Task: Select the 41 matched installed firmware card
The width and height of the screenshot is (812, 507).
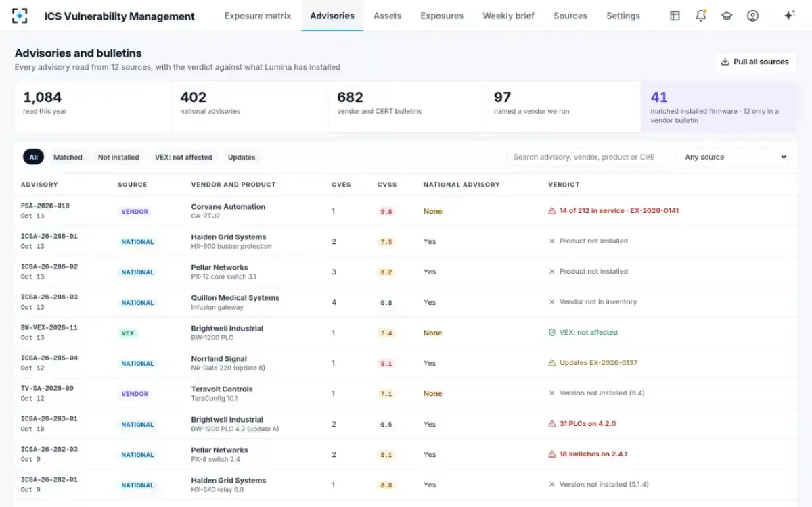Action: (x=719, y=107)
